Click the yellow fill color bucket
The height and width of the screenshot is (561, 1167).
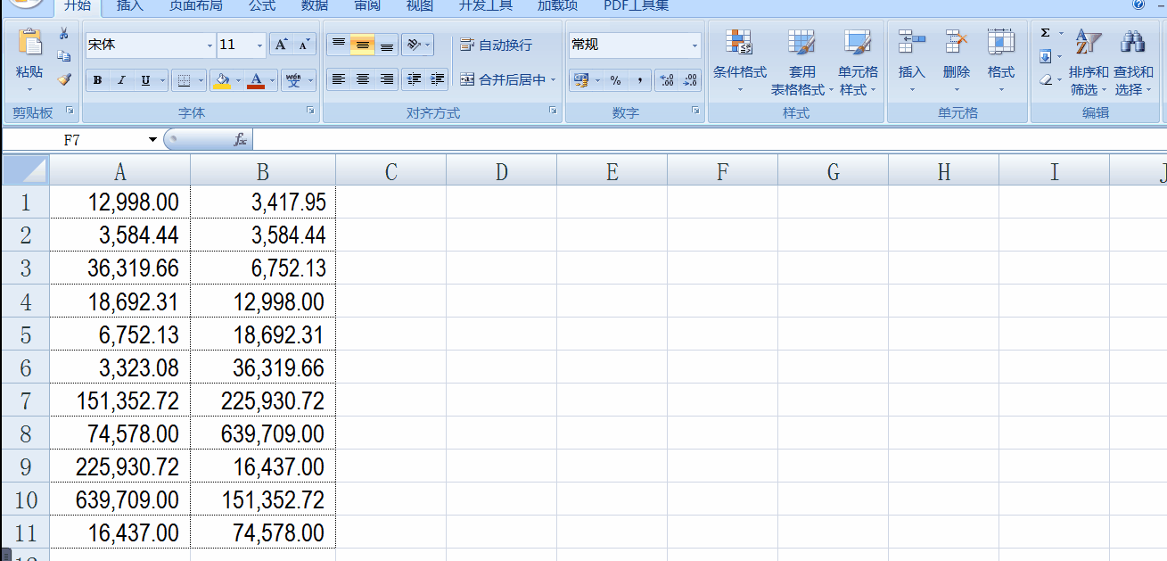pos(219,80)
